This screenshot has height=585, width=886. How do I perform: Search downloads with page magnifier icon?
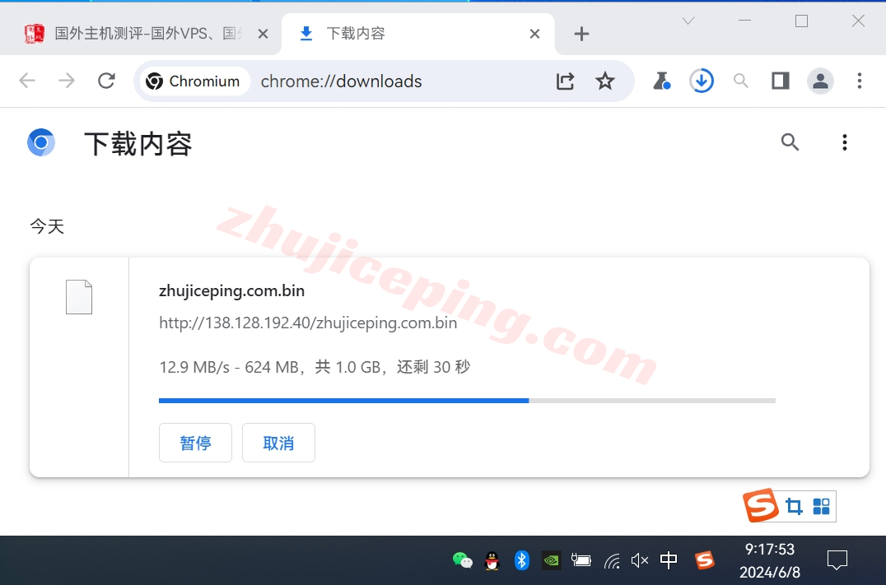790,142
